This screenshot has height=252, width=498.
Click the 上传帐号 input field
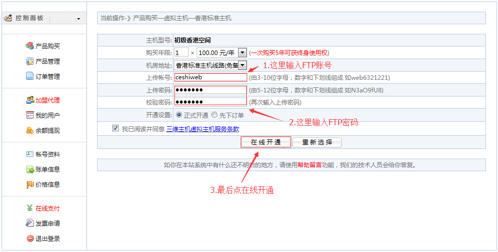click(x=210, y=78)
